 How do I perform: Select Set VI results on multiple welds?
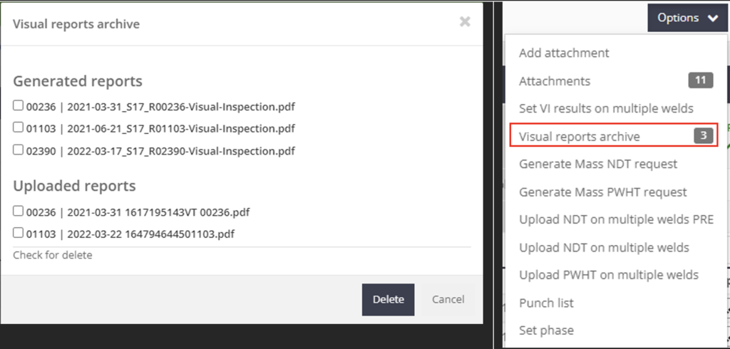tap(606, 108)
